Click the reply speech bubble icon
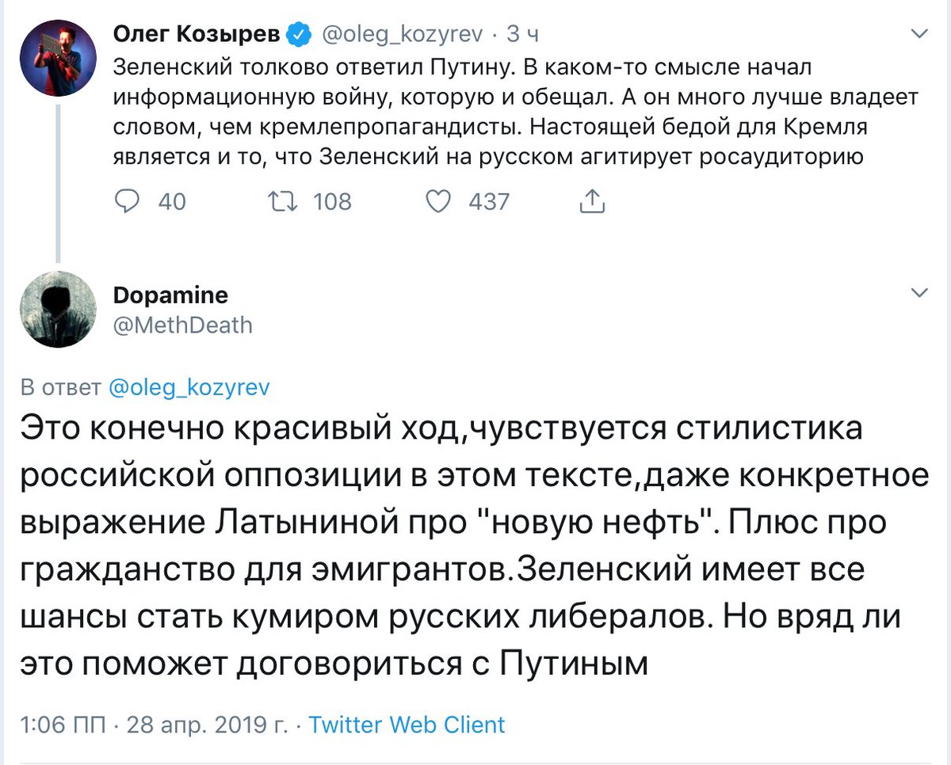The height and width of the screenshot is (765, 951). [128, 201]
